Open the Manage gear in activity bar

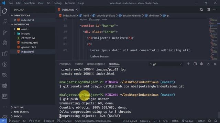[x=4, y=117]
